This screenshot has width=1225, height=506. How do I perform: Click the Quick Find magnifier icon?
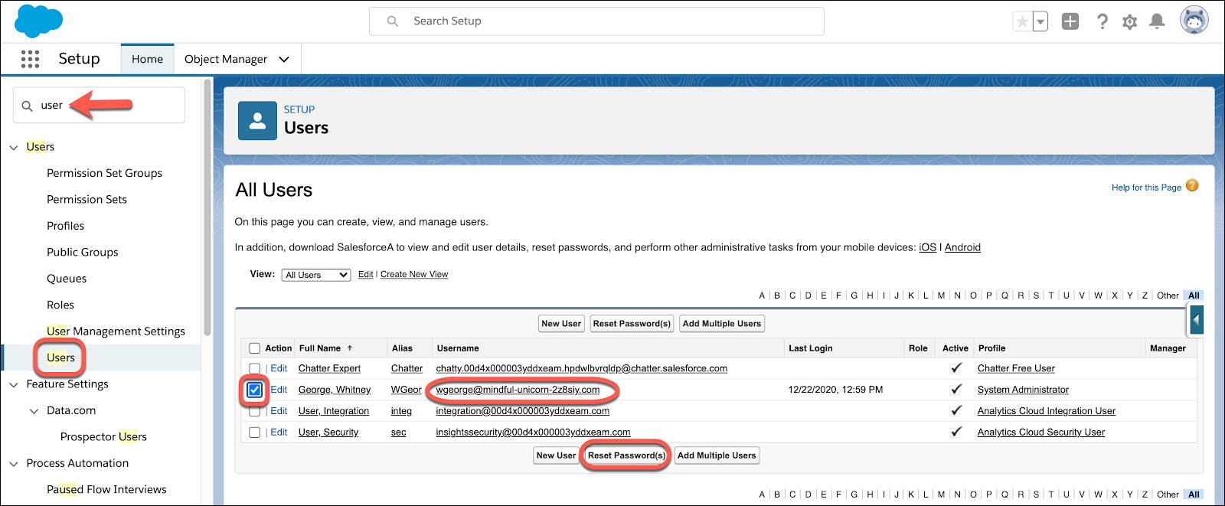pyautogui.click(x=27, y=106)
